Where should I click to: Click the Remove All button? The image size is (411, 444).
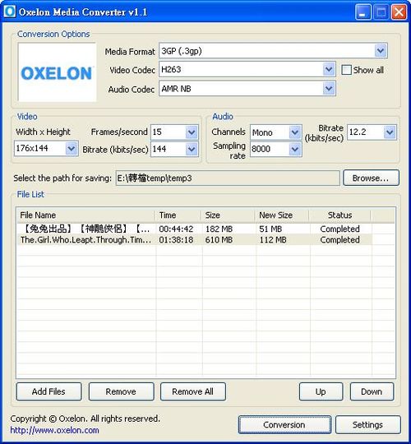[x=193, y=391]
